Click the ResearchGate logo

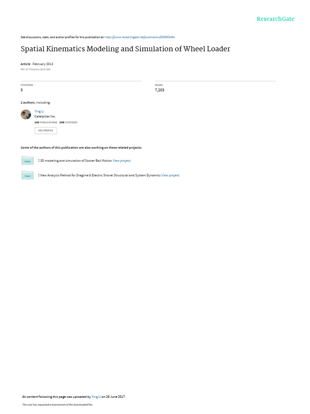point(275,19)
